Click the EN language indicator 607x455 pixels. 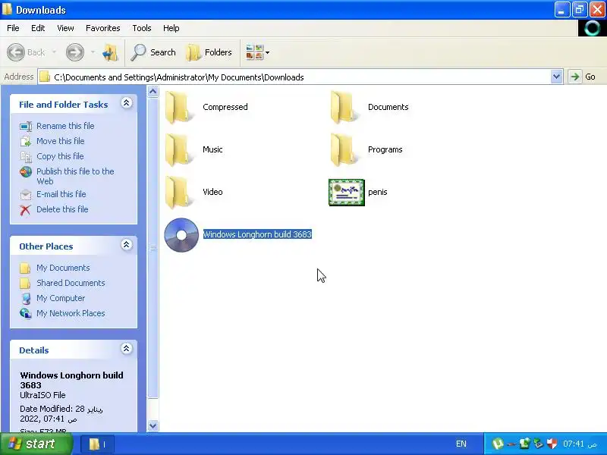461,444
